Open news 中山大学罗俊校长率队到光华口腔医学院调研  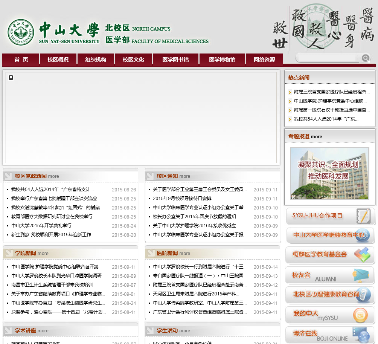(56, 276)
